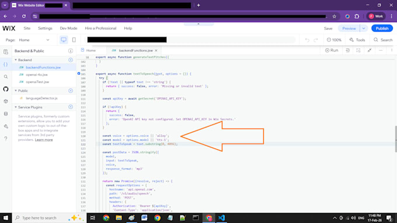This screenshot has height=223, width=397.
Task: Open the Help menu
Action: click(128, 29)
